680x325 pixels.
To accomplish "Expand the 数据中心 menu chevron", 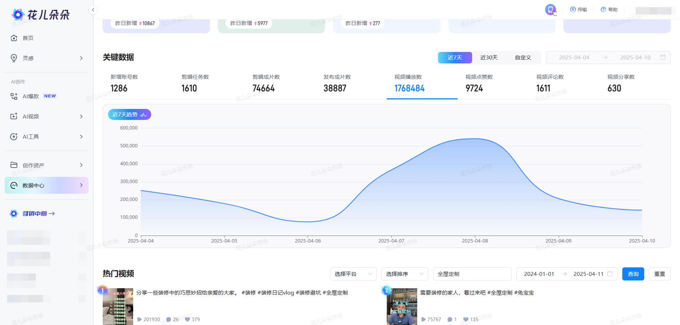I will (81, 185).
